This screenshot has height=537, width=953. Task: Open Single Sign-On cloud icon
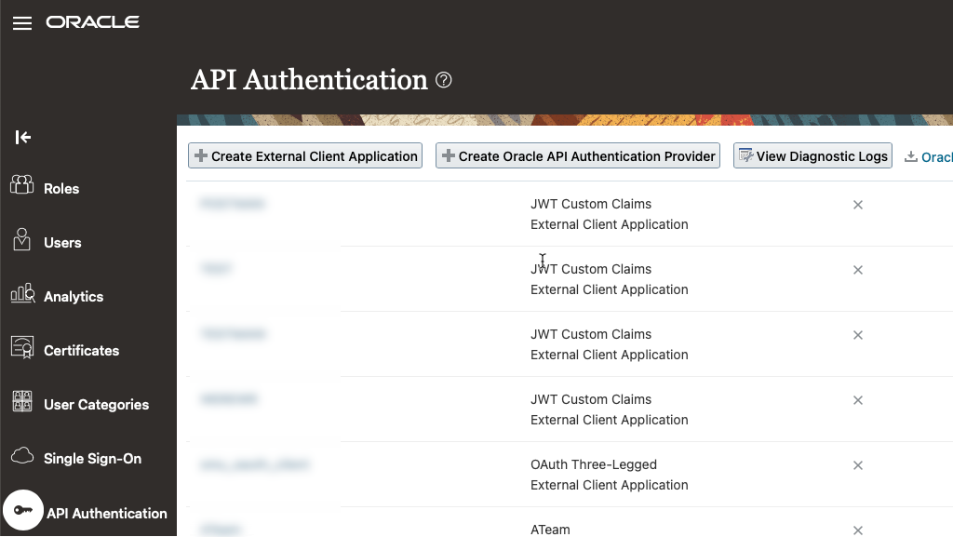(x=20, y=458)
